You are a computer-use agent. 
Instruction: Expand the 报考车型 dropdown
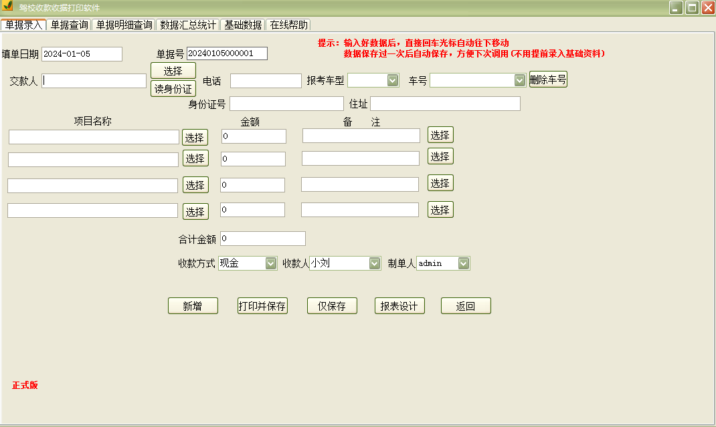tap(393, 80)
